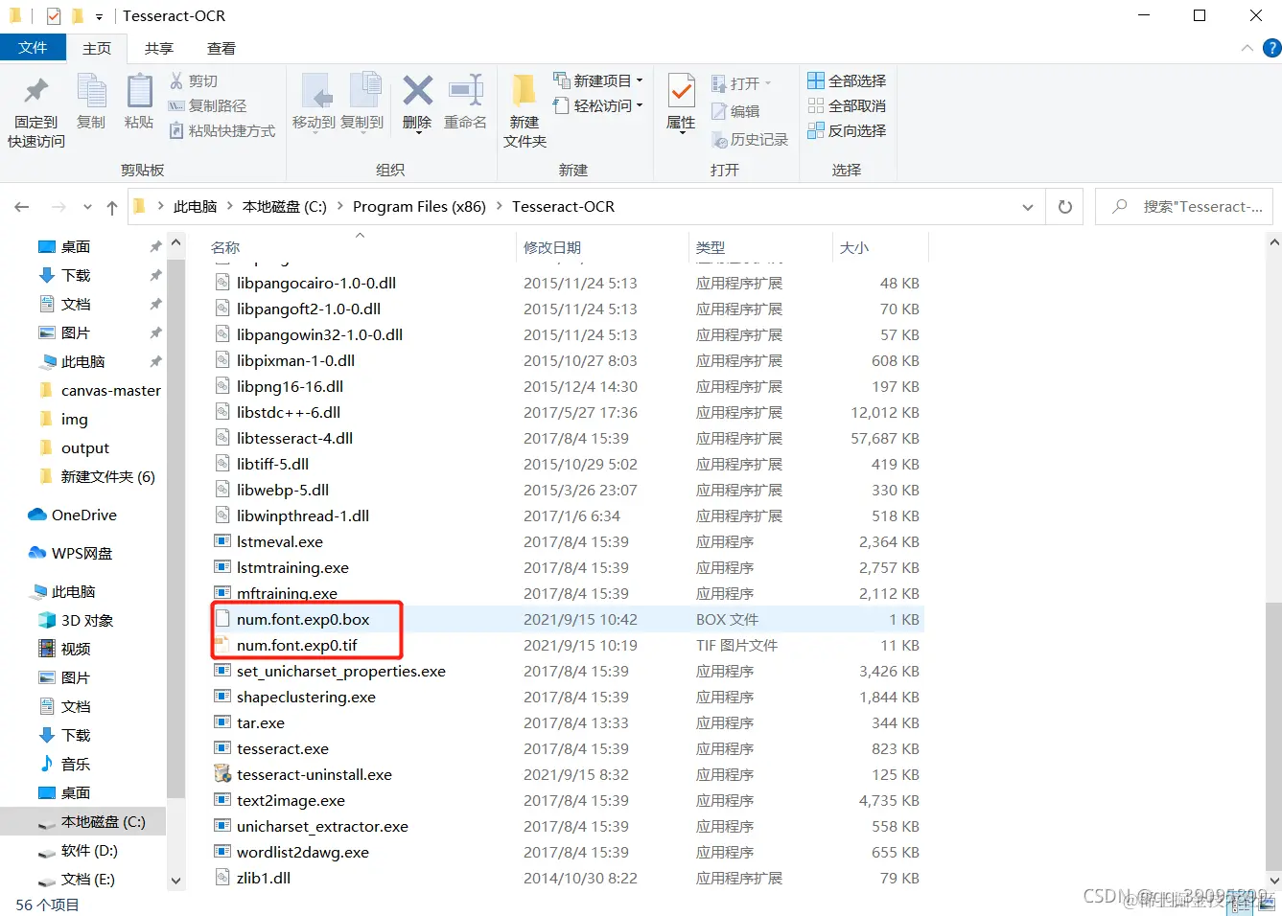The image size is (1282, 916).
Task: Select the file tesseract-uninstall.exe
Action: (315, 775)
